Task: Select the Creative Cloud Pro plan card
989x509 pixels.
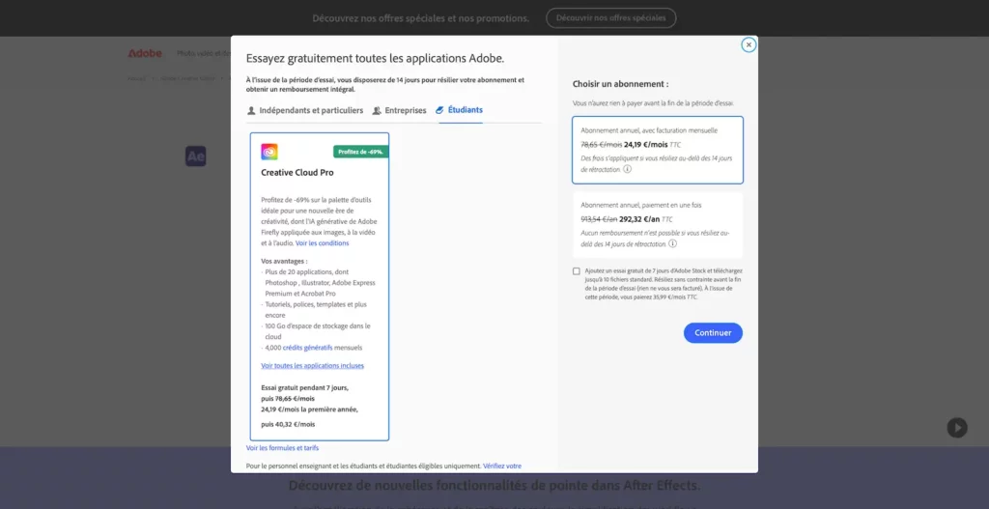Action: click(x=320, y=286)
